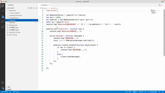Open the Source Control view
Image resolution: width=165 pixels, height=93 pixels.
pos(3,16)
